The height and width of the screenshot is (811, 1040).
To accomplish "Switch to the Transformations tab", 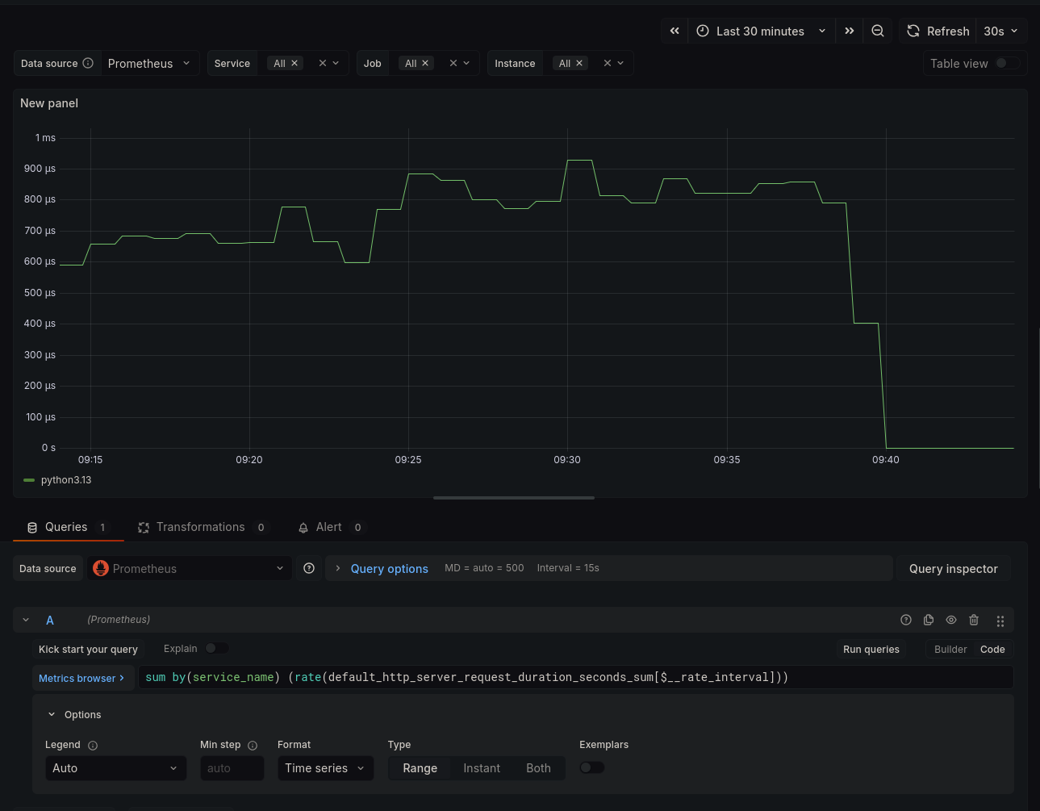I will pos(200,527).
